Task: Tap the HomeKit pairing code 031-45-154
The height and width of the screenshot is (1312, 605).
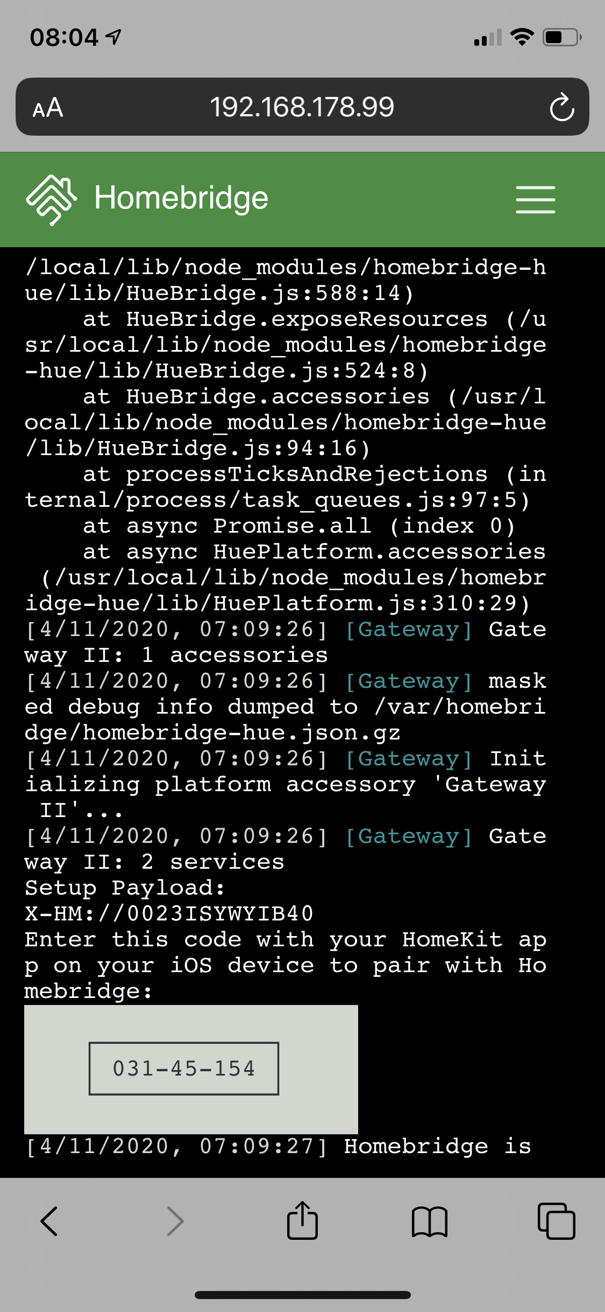Action: coord(184,1069)
